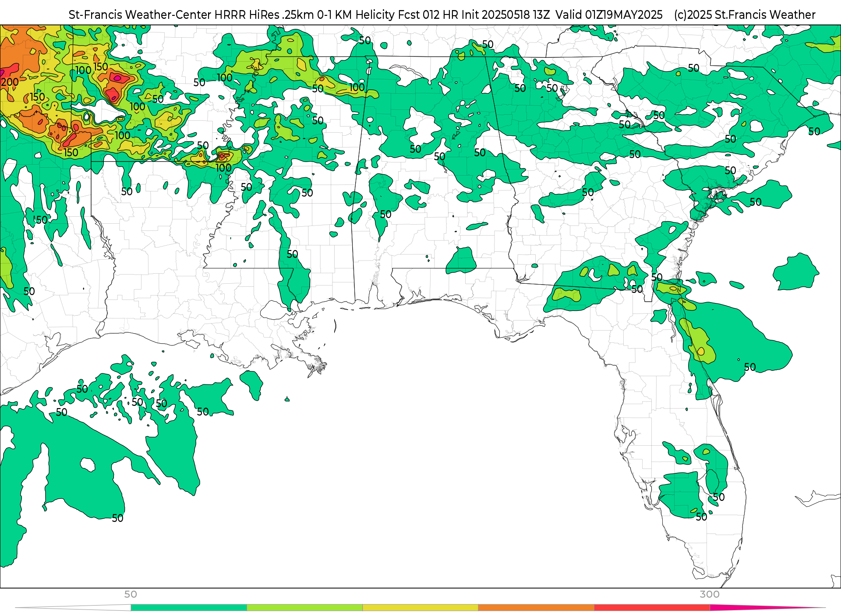This screenshot has width=841, height=613.
Task: Click the green 50–100 segment of the color bar
Action: pos(189,607)
